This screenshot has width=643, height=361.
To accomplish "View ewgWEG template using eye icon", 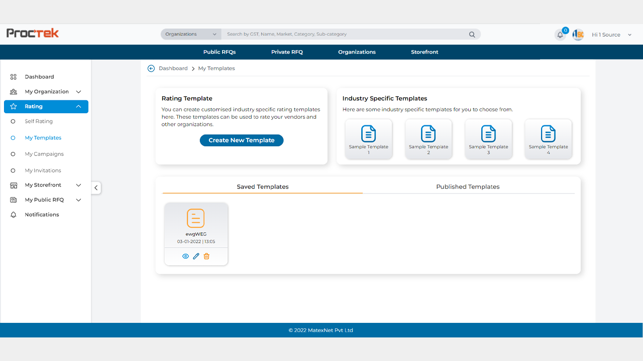I will (x=185, y=256).
